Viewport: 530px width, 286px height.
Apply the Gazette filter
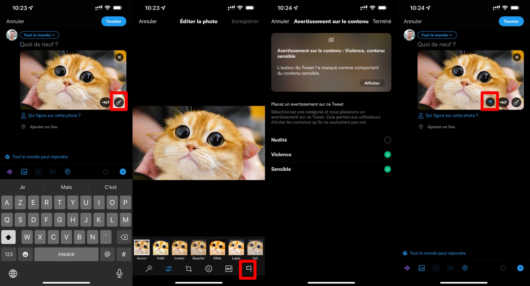198,250
